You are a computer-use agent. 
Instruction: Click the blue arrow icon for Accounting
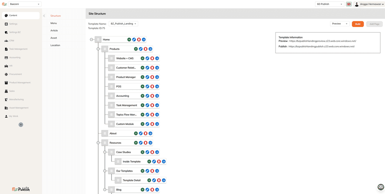157,96
